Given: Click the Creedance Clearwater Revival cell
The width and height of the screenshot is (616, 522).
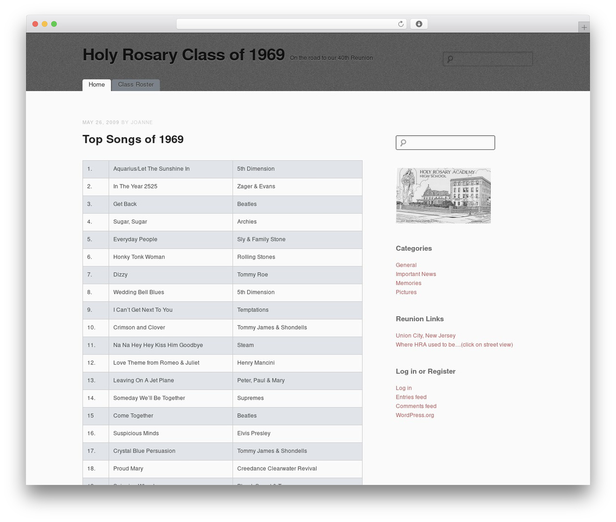Looking at the screenshot, I should [x=297, y=469].
